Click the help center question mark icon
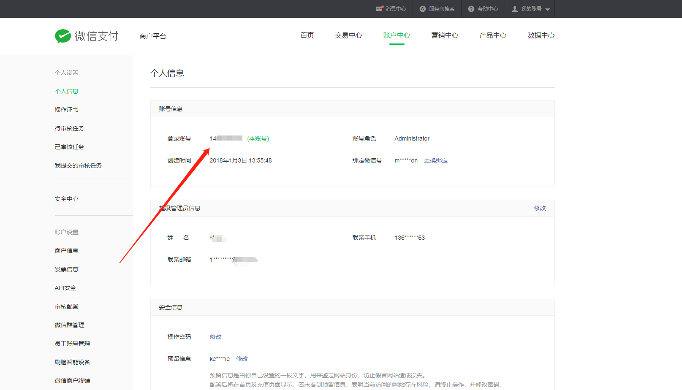The height and width of the screenshot is (390, 682). [471, 9]
